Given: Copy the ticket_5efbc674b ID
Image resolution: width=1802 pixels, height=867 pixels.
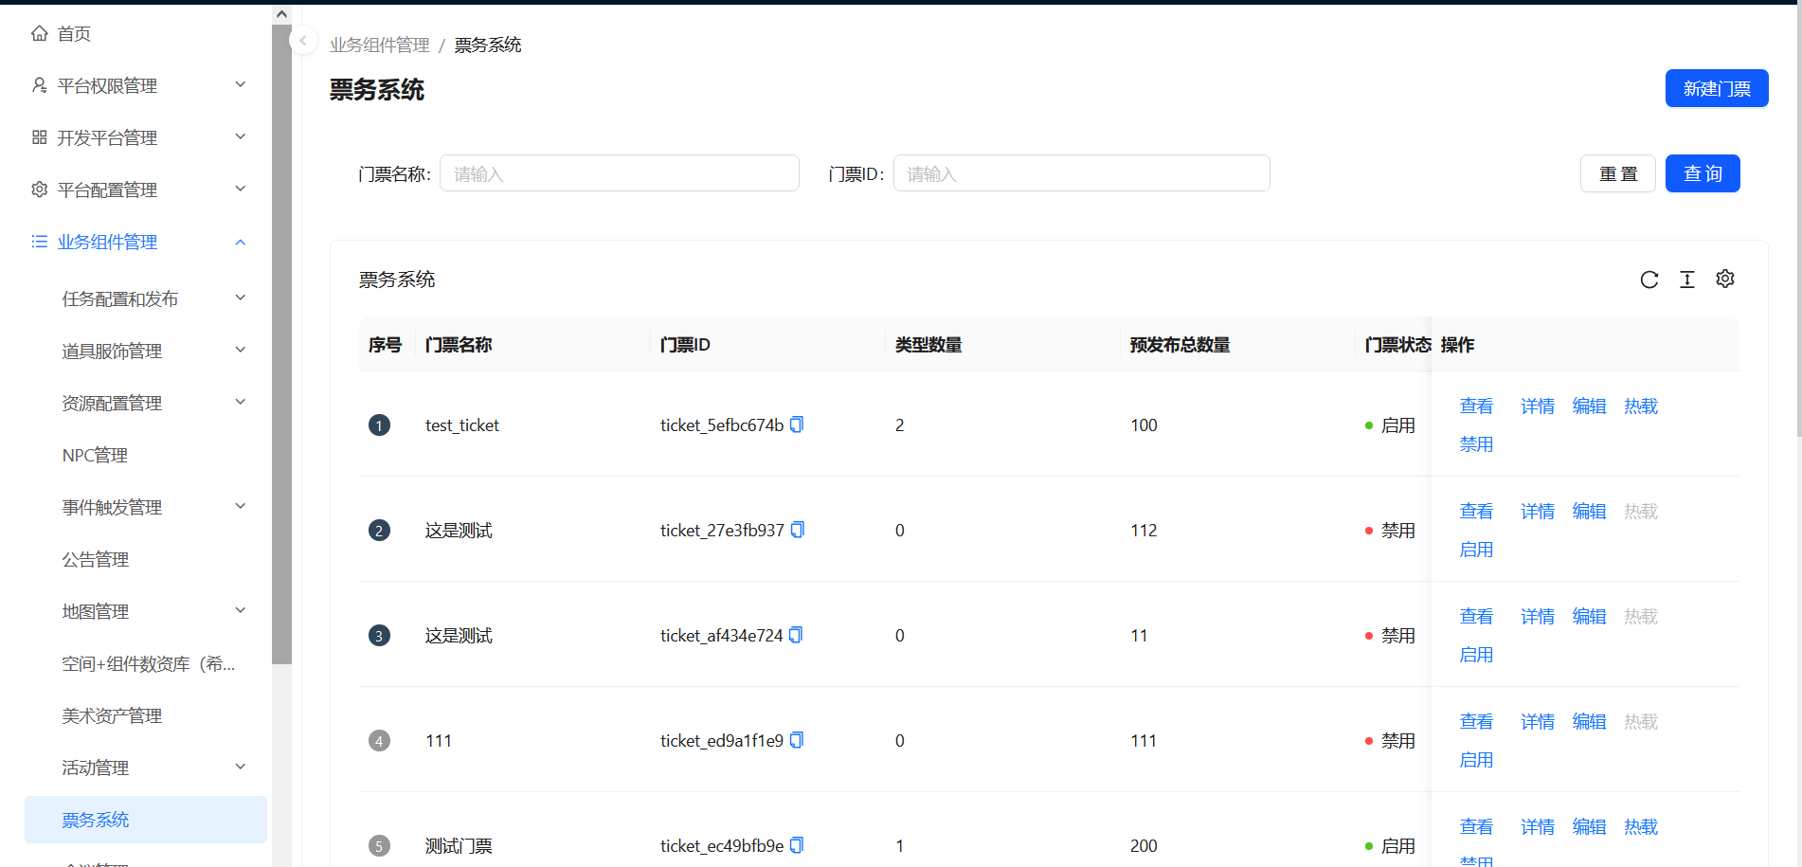Looking at the screenshot, I should 797,424.
